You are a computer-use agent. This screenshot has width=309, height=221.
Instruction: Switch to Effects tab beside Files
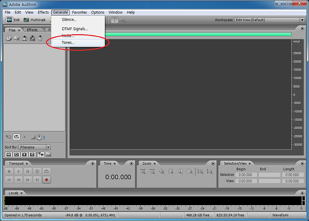coord(32,30)
